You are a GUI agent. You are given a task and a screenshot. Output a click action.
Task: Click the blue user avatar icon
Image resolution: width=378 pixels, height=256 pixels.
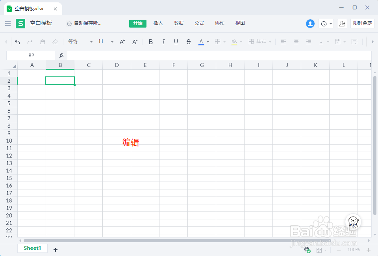point(310,24)
